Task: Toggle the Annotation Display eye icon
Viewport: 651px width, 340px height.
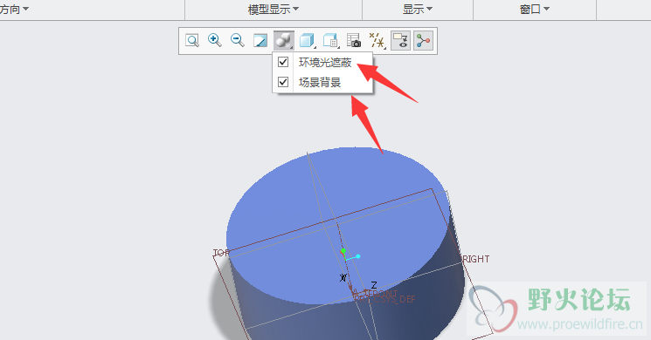Action: [x=400, y=41]
